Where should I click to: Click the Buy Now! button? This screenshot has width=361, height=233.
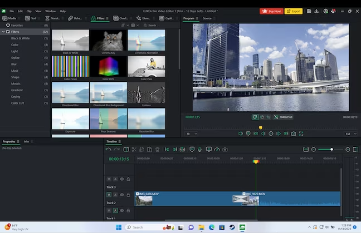click(x=271, y=11)
